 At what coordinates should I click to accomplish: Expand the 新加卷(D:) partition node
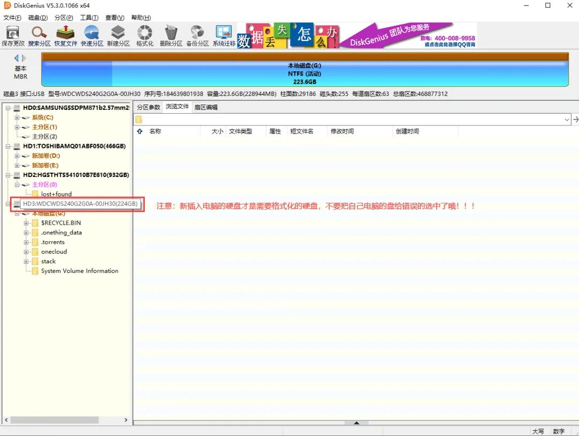[17, 156]
